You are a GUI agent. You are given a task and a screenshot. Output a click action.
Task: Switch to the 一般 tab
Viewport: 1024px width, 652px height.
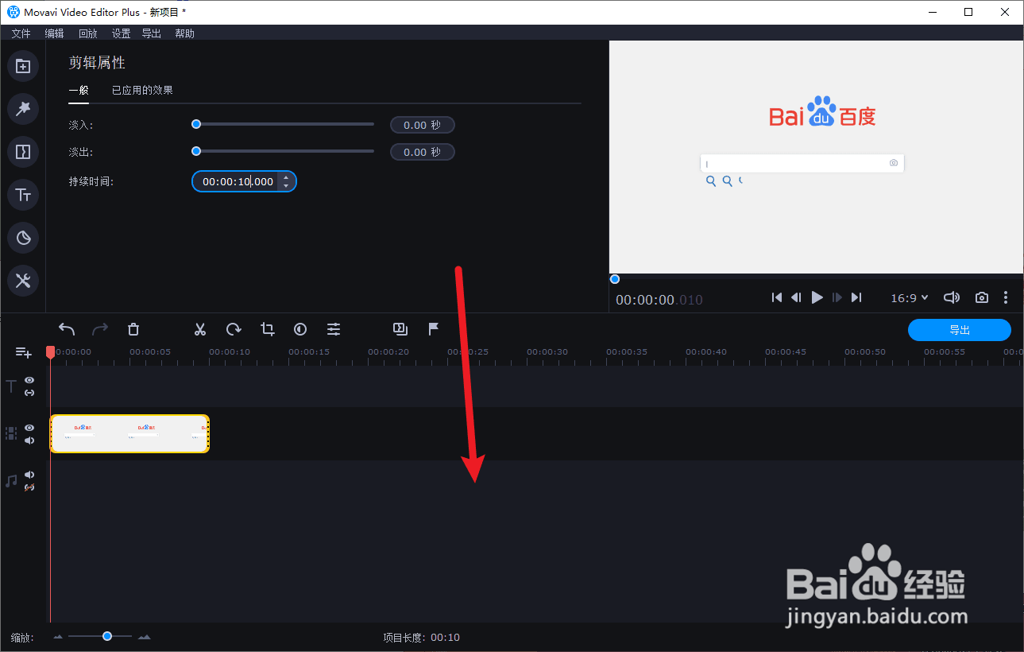79,91
